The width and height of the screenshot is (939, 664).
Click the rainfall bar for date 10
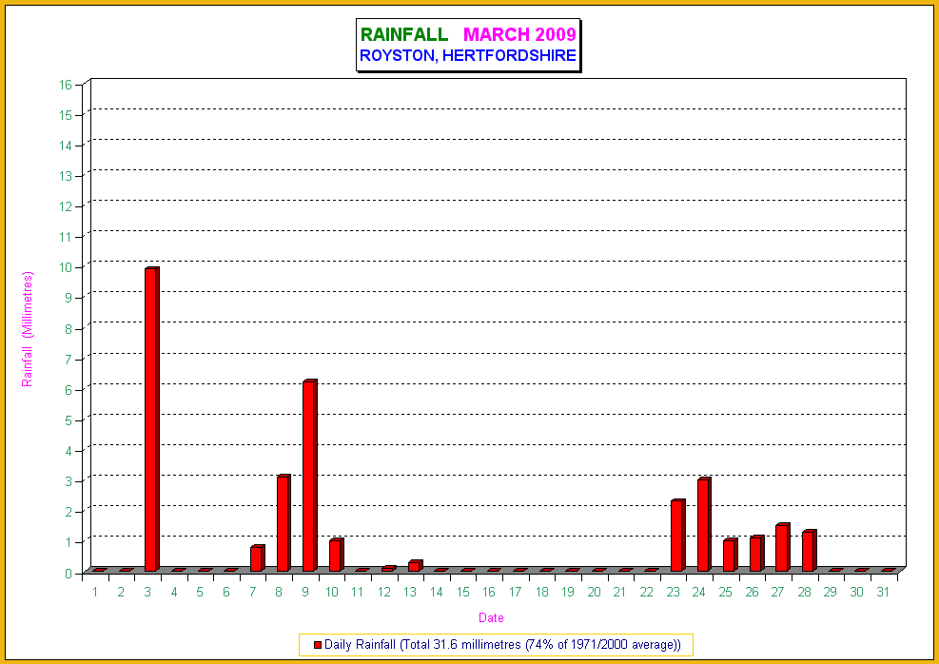tap(336, 555)
